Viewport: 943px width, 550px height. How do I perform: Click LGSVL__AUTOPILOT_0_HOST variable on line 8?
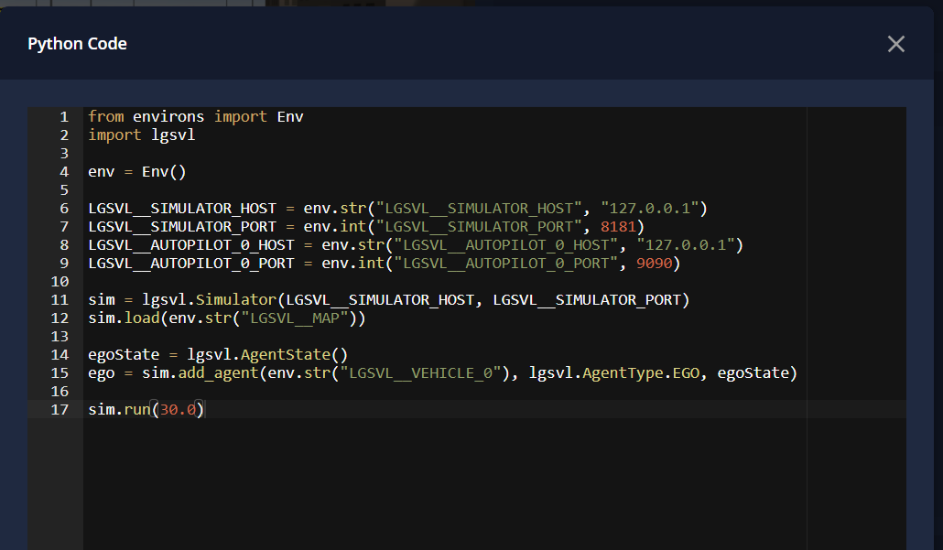pyautogui.click(x=191, y=245)
